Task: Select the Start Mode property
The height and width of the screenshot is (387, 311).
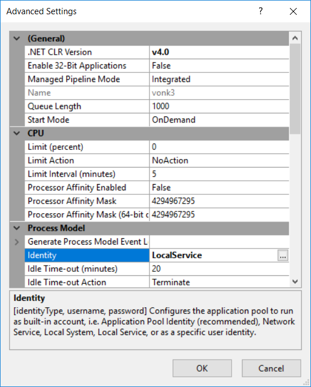Action: click(x=87, y=120)
